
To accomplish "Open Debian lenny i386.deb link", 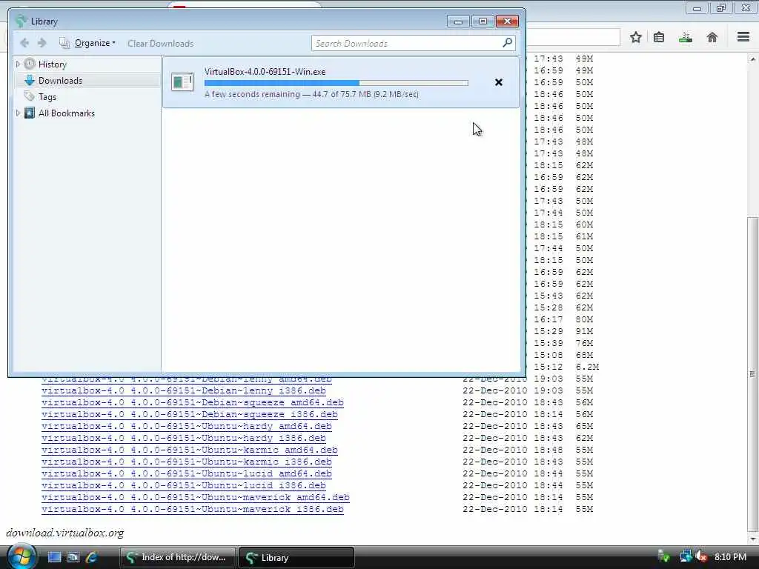I will (184, 390).
